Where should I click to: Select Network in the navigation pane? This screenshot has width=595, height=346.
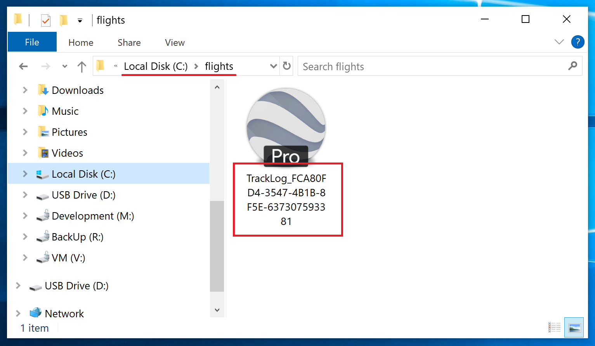[x=64, y=313]
